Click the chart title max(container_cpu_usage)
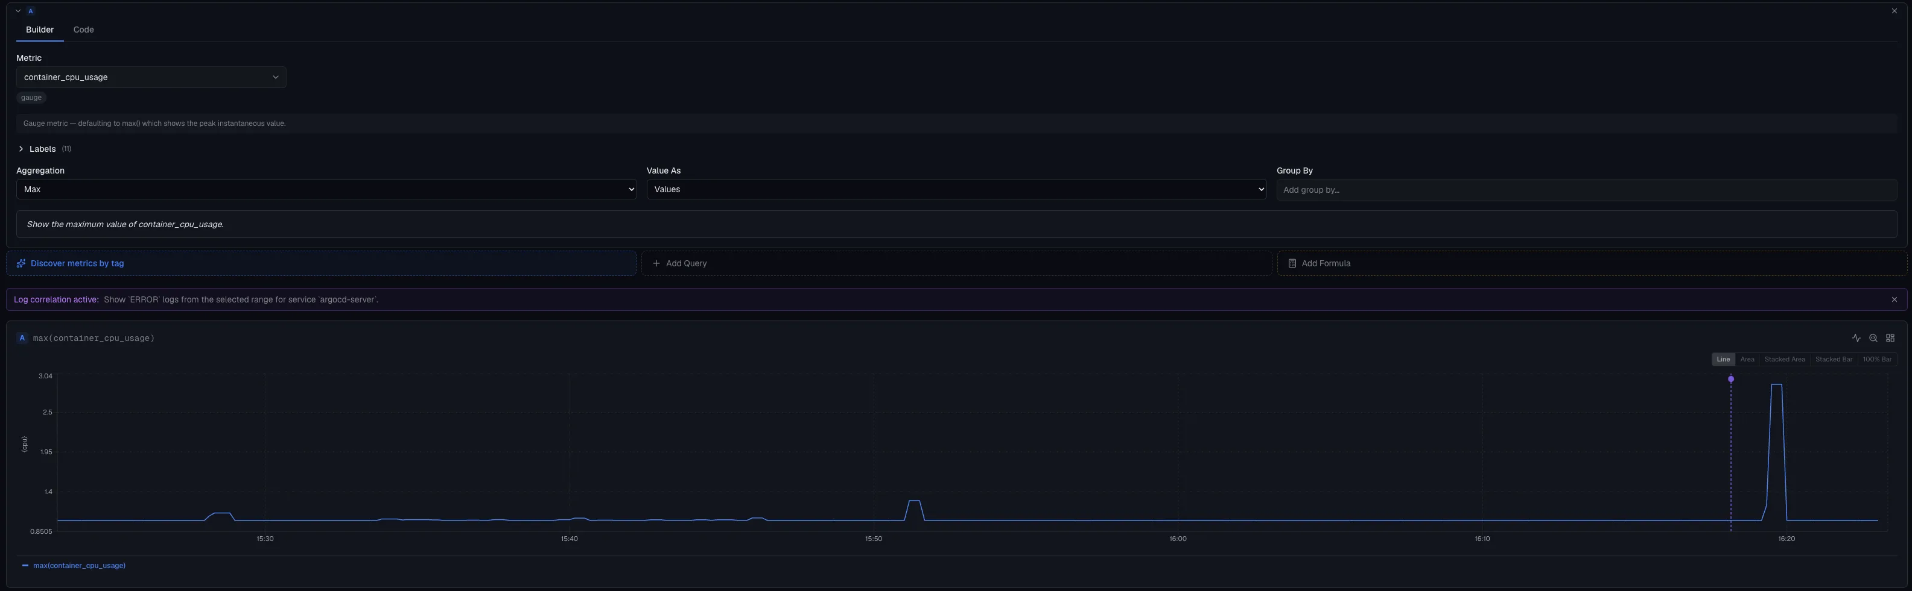Viewport: 1912px width, 591px height. pos(94,338)
